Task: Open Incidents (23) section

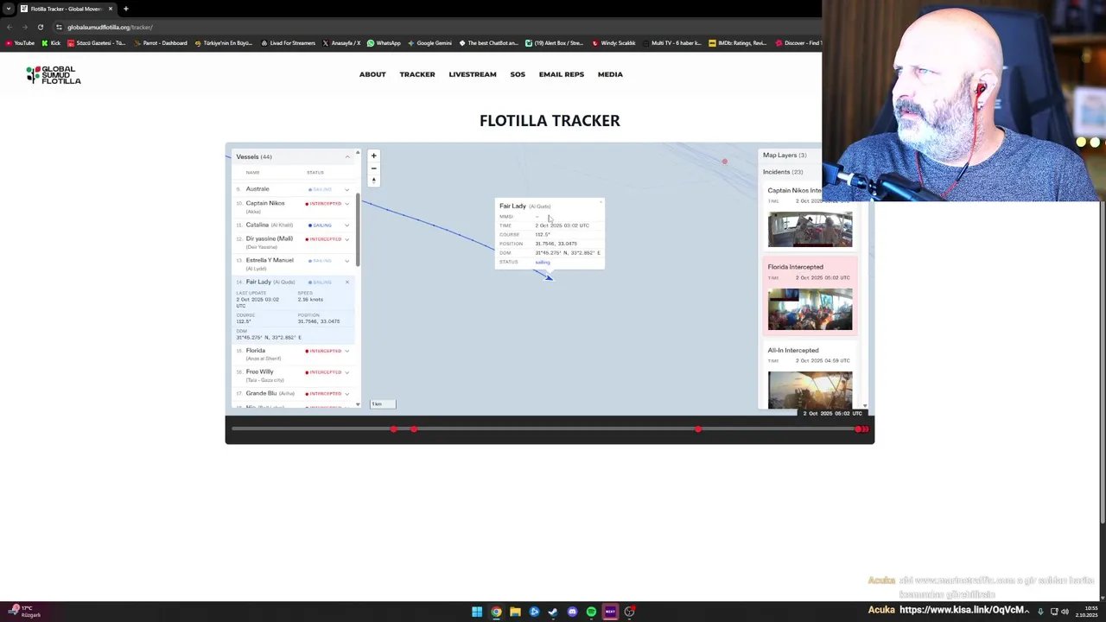Action: click(783, 172)
